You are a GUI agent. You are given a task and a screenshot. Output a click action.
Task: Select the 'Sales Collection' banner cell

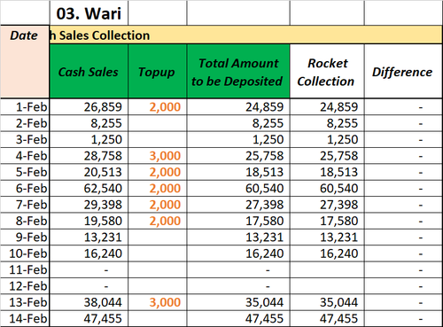pos(245,35)
